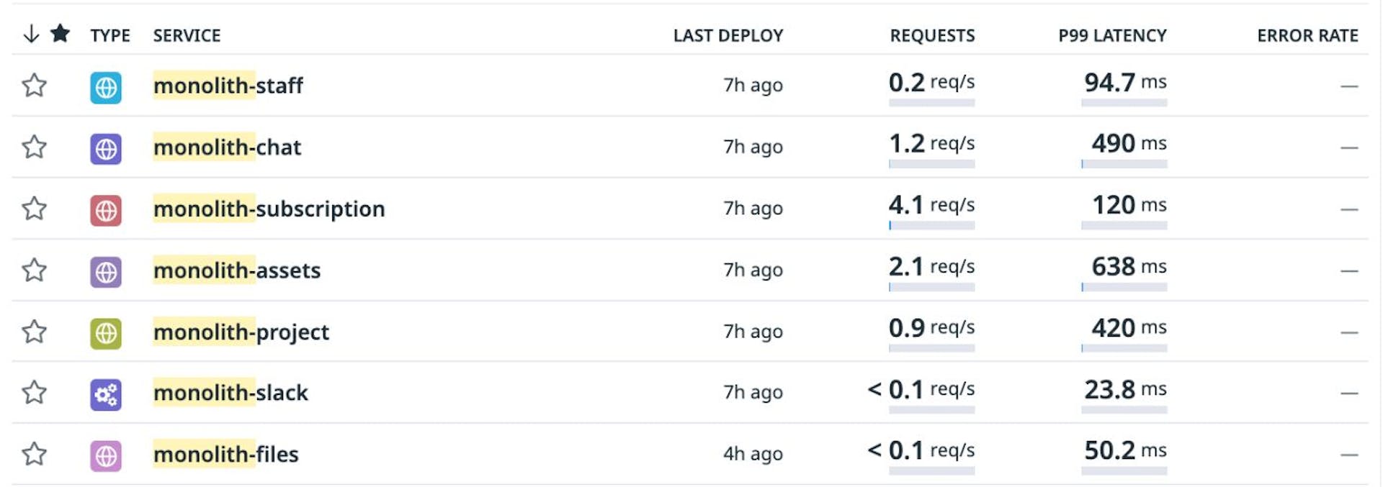Open the monolith-subscription service
This screenshot has height=487, width=1383.
(x=269, y=209)
